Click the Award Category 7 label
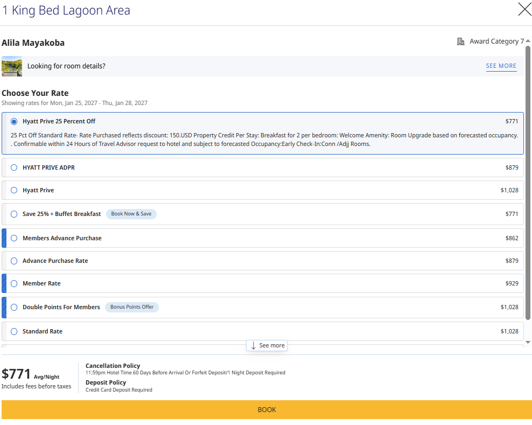This screenshot has height=425, width=532. (496, 41)
